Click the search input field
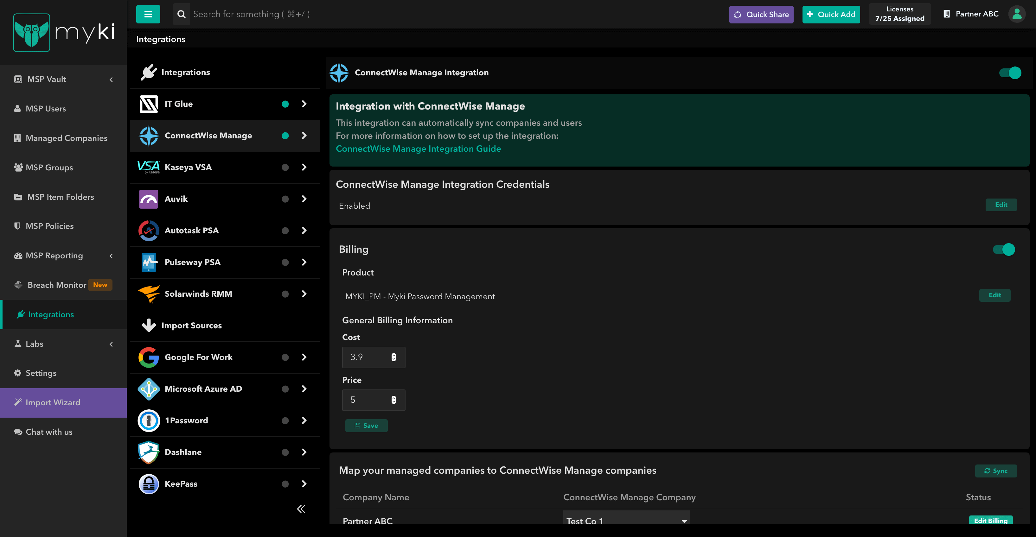The height and width of the screenshot is (537, 1036). pos(454,14)
